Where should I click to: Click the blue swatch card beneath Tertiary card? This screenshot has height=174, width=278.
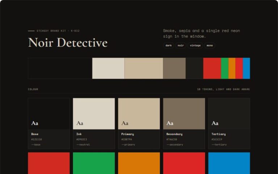point(229,163)
